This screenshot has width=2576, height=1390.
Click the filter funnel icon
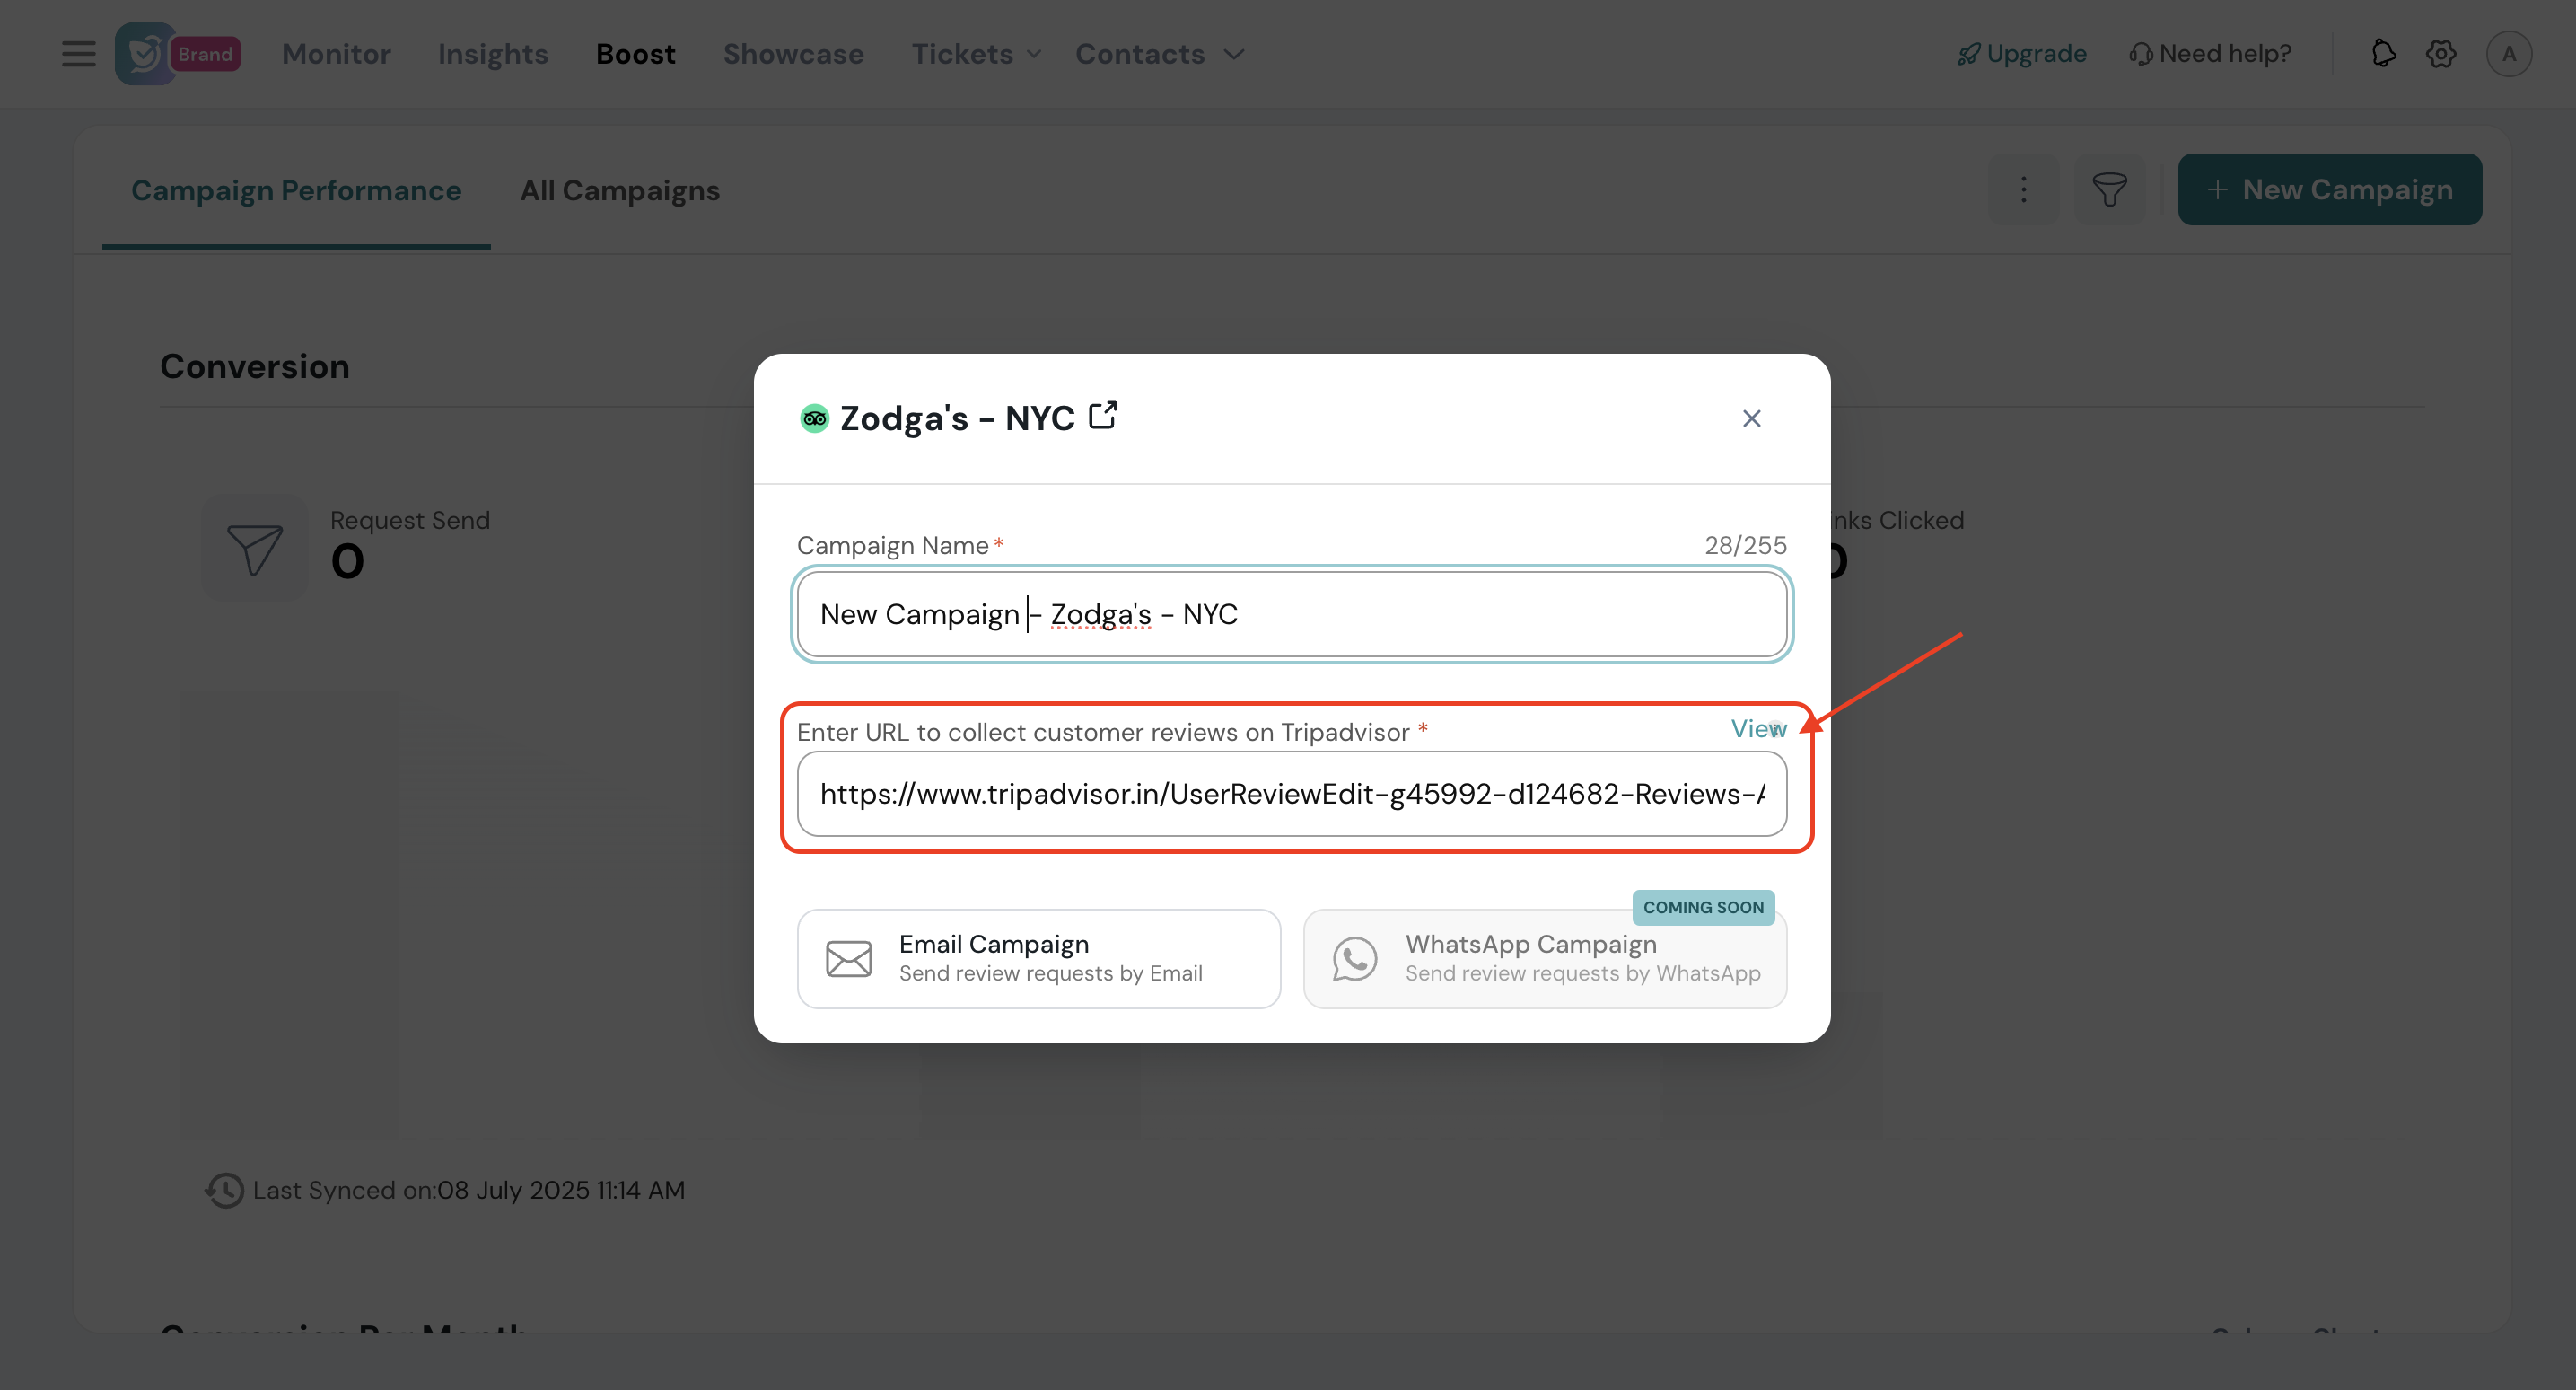tap(2109, 189)
